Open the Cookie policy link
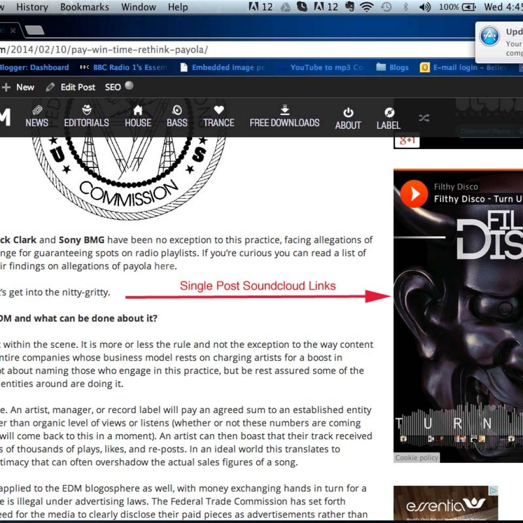Screen dimensions: 523x523 click(x=417, y=458)
